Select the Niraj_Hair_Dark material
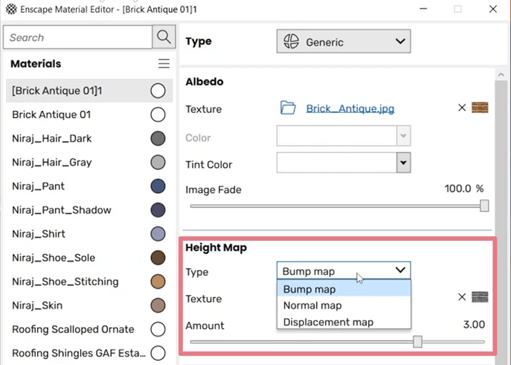The height and width of the screenshot is (365, 511). pyautogui.click(x=89, y=138)
